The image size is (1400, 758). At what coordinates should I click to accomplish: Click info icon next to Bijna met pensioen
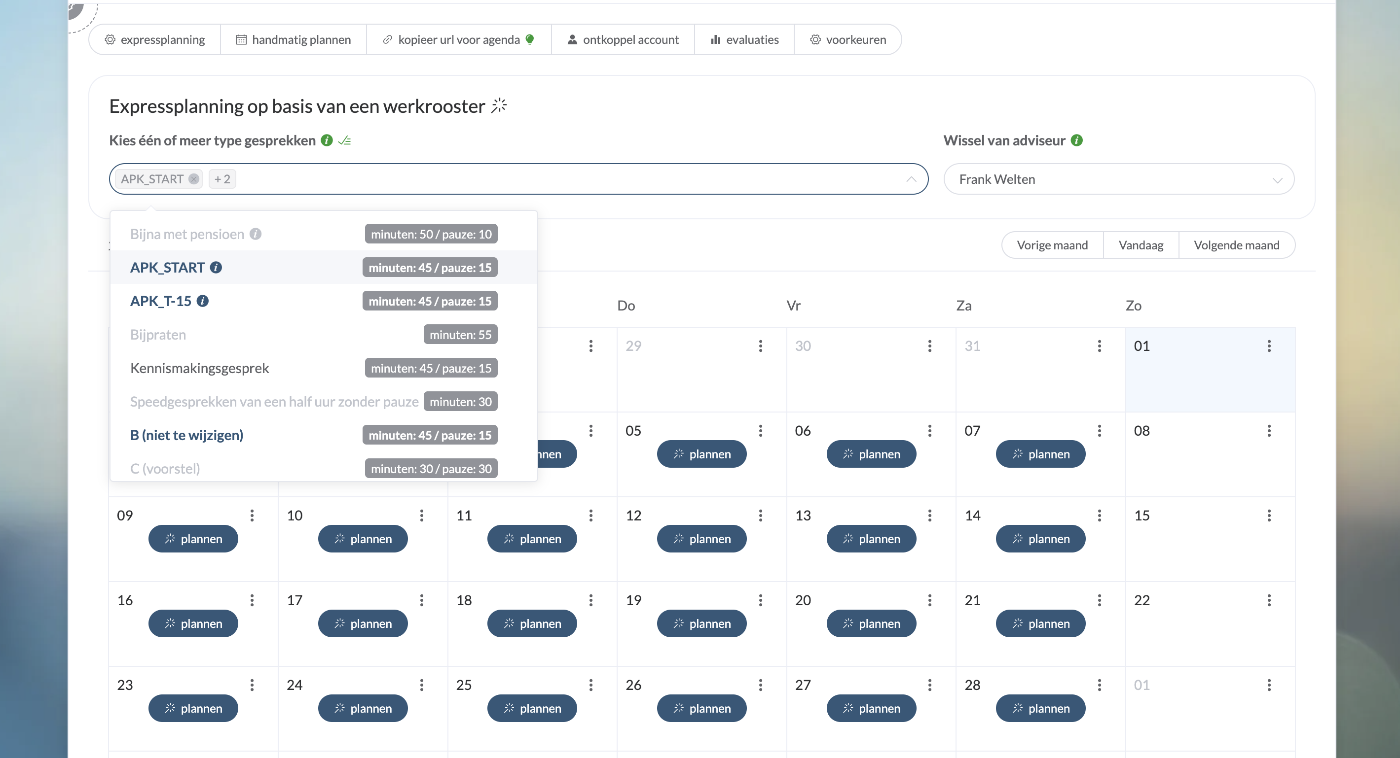[x=256, y=234]
